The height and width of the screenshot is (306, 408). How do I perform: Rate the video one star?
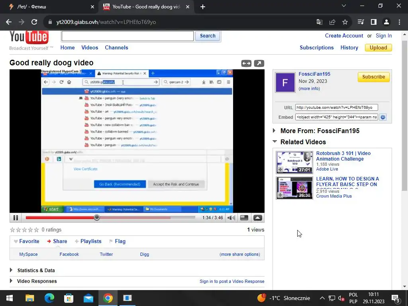tap(12, 230)
